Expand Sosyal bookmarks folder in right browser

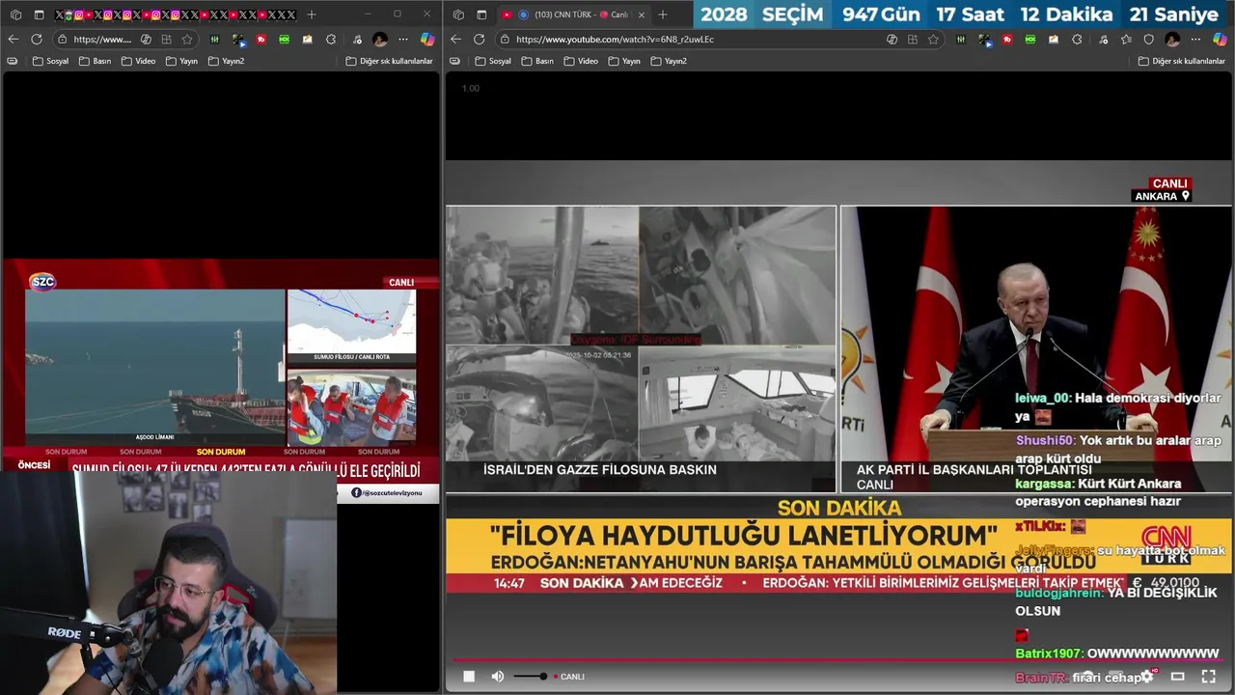click(493, 61)
